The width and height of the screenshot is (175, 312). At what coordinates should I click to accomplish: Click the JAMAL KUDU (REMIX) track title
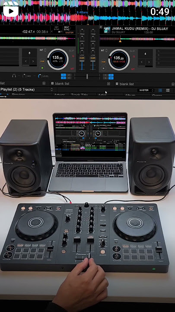click(x=140, y=29)
